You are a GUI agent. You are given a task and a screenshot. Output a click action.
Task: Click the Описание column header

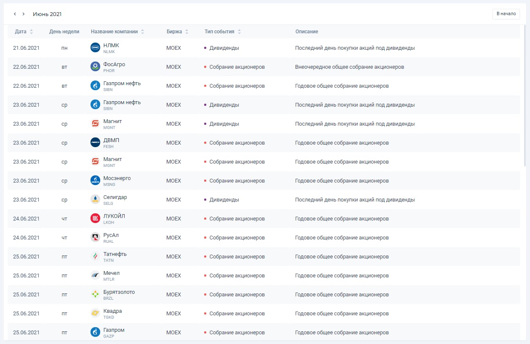point(306,32)
